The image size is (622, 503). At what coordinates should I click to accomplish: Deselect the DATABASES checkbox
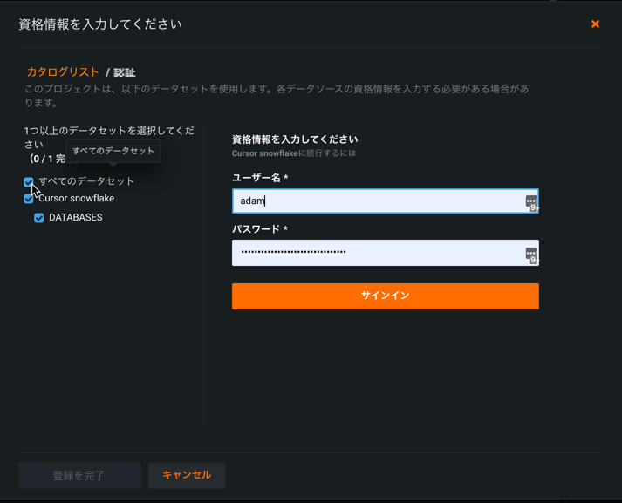tap(39, 218)
